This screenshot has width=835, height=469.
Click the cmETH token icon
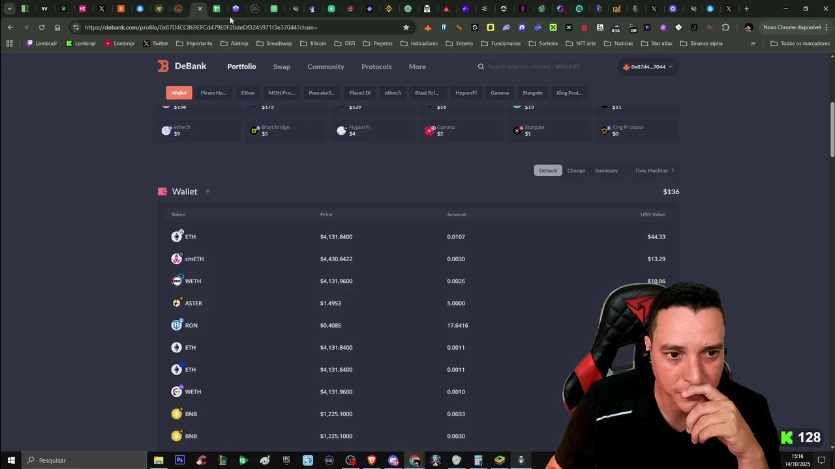point(177,259)
